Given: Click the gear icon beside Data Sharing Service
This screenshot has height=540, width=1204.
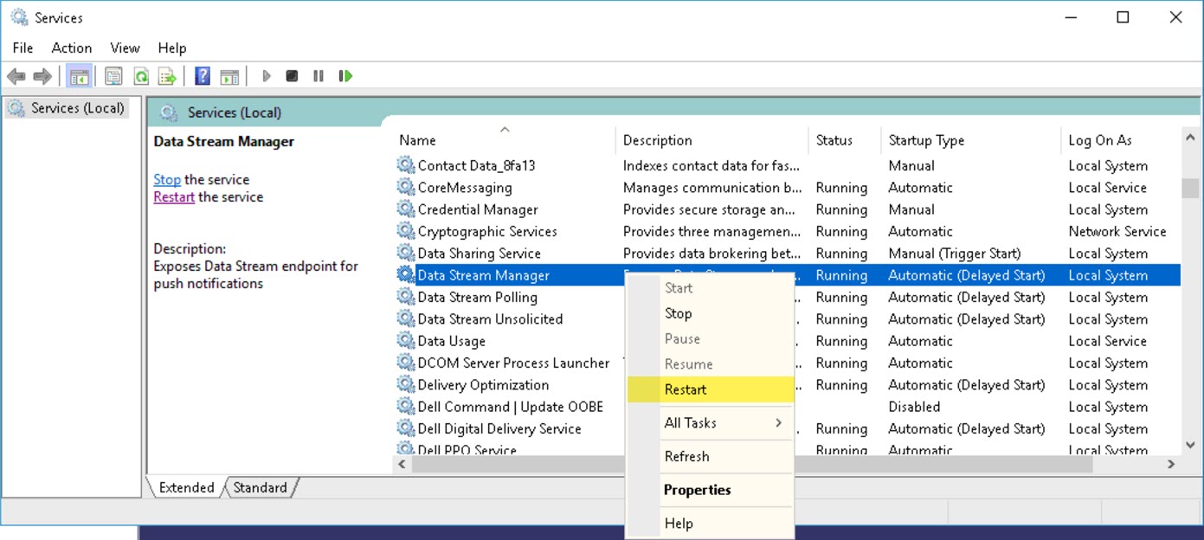Looking at the screenshot, I should point(406,253).
